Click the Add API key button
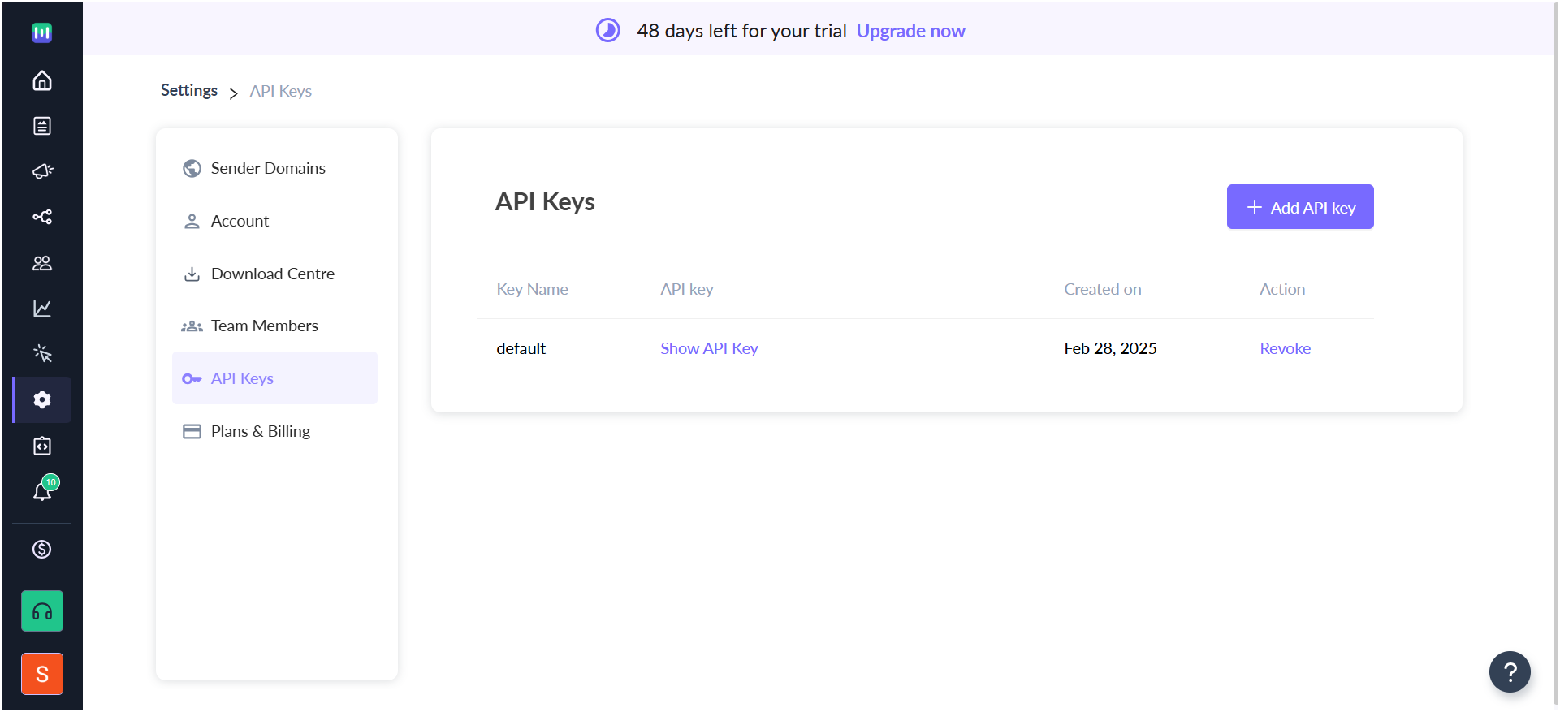 point(1300,207)
